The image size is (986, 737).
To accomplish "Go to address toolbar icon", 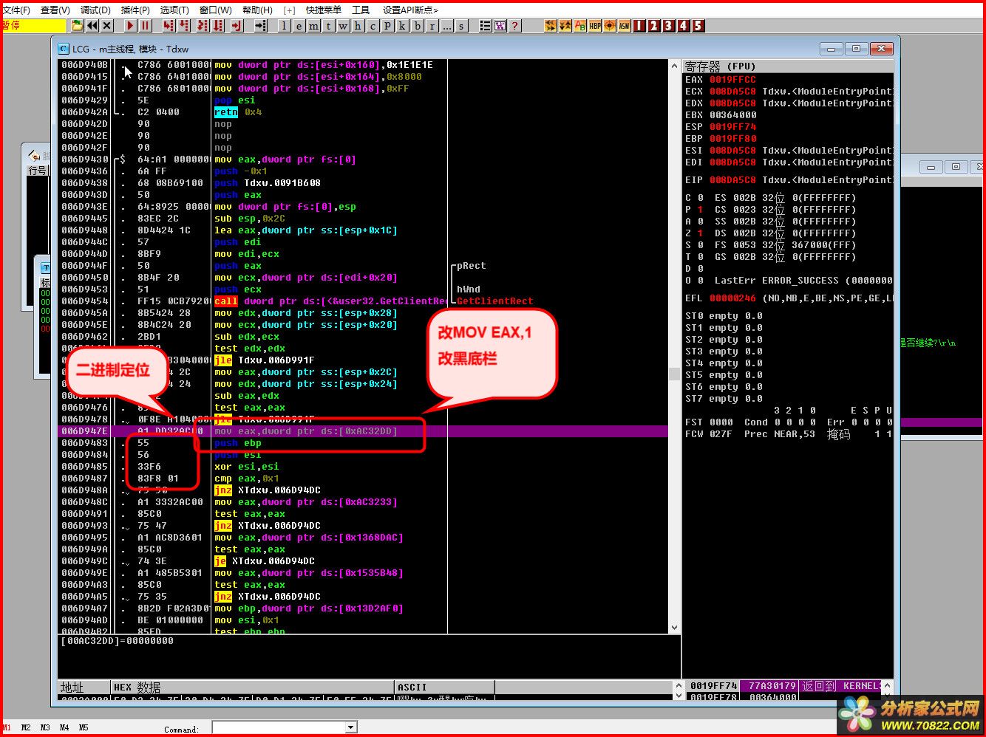I will 261,26.
